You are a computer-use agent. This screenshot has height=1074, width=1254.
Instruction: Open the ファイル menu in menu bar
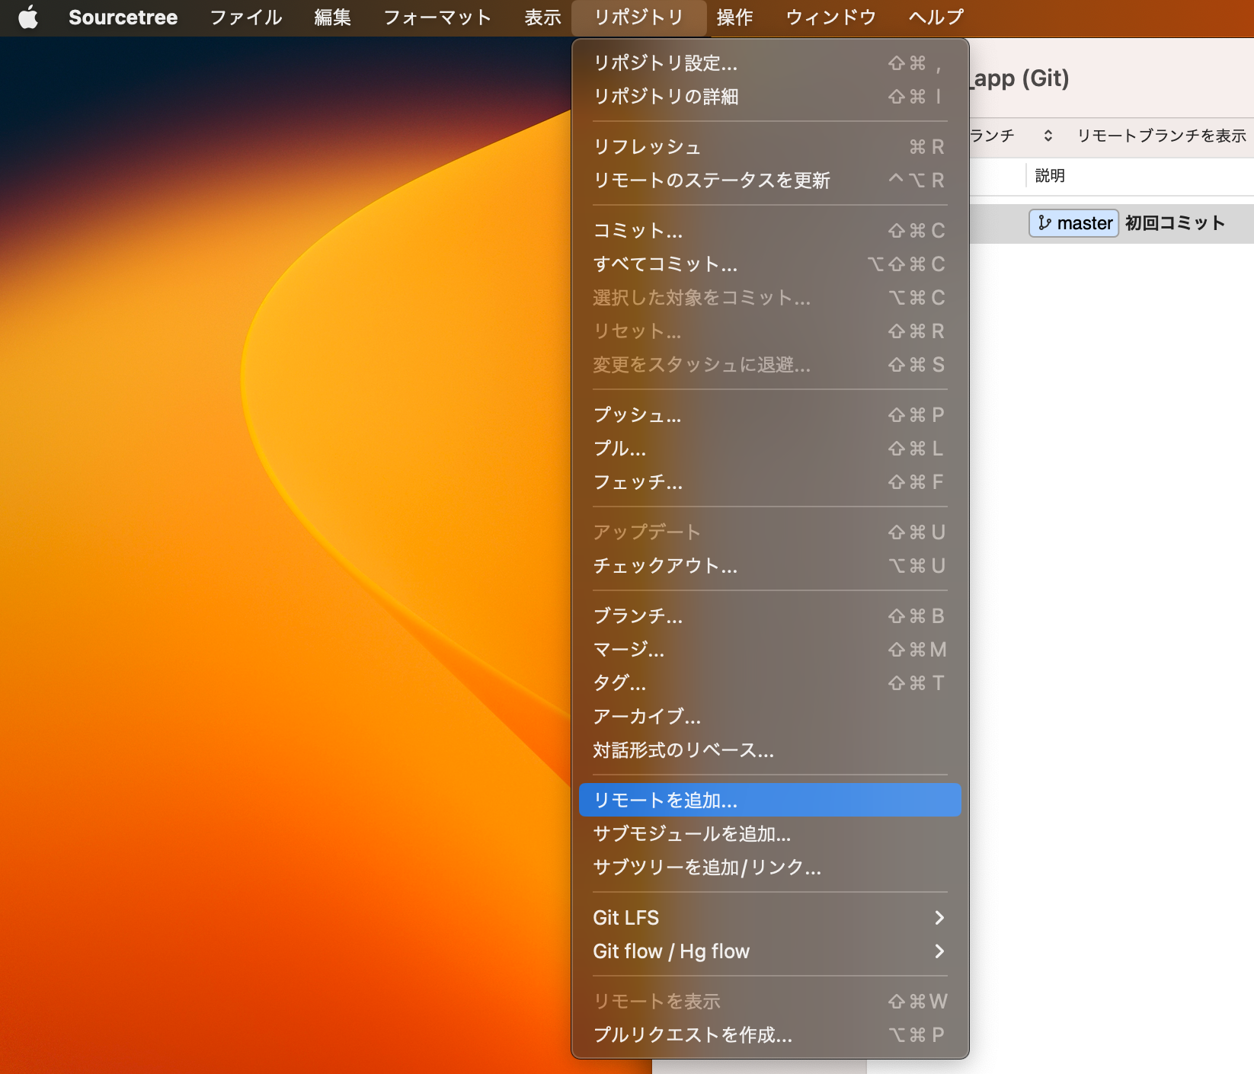click(245, 18)
